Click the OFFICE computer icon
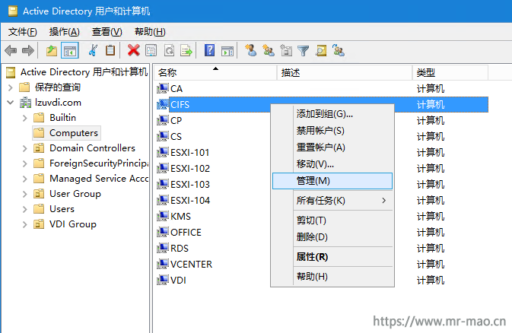Screen dimensions: 512x333 (162, 232)
